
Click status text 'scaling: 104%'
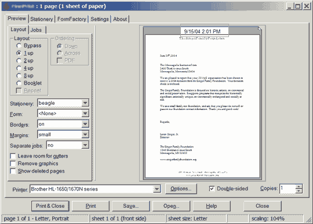pos(268,219)
